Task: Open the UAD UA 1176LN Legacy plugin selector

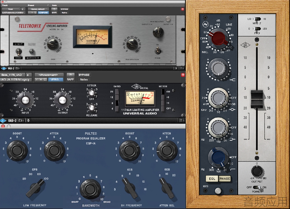Action: pos(16,80)
